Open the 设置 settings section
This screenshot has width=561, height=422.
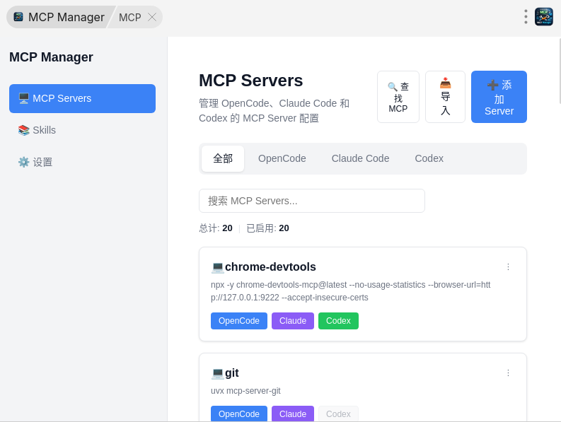click(x=82, y=162)
